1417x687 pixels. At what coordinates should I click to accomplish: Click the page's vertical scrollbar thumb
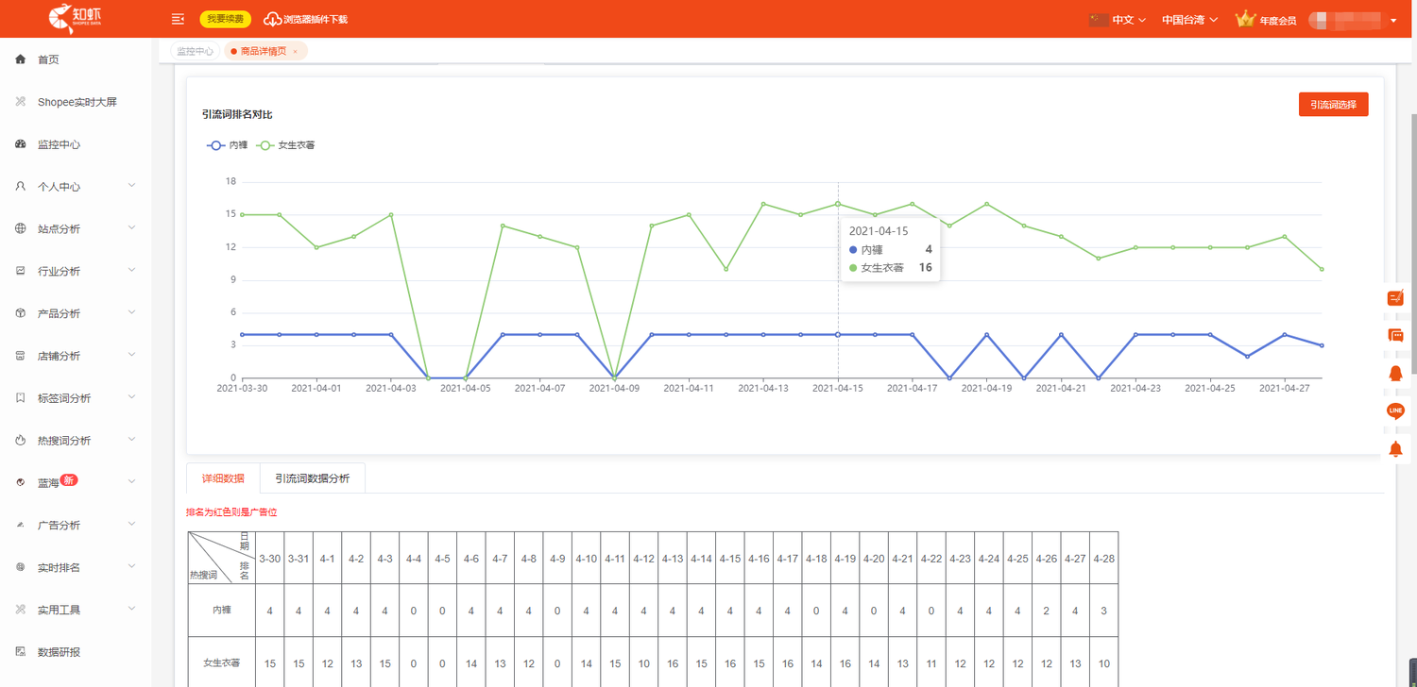tap(1413, 236)
